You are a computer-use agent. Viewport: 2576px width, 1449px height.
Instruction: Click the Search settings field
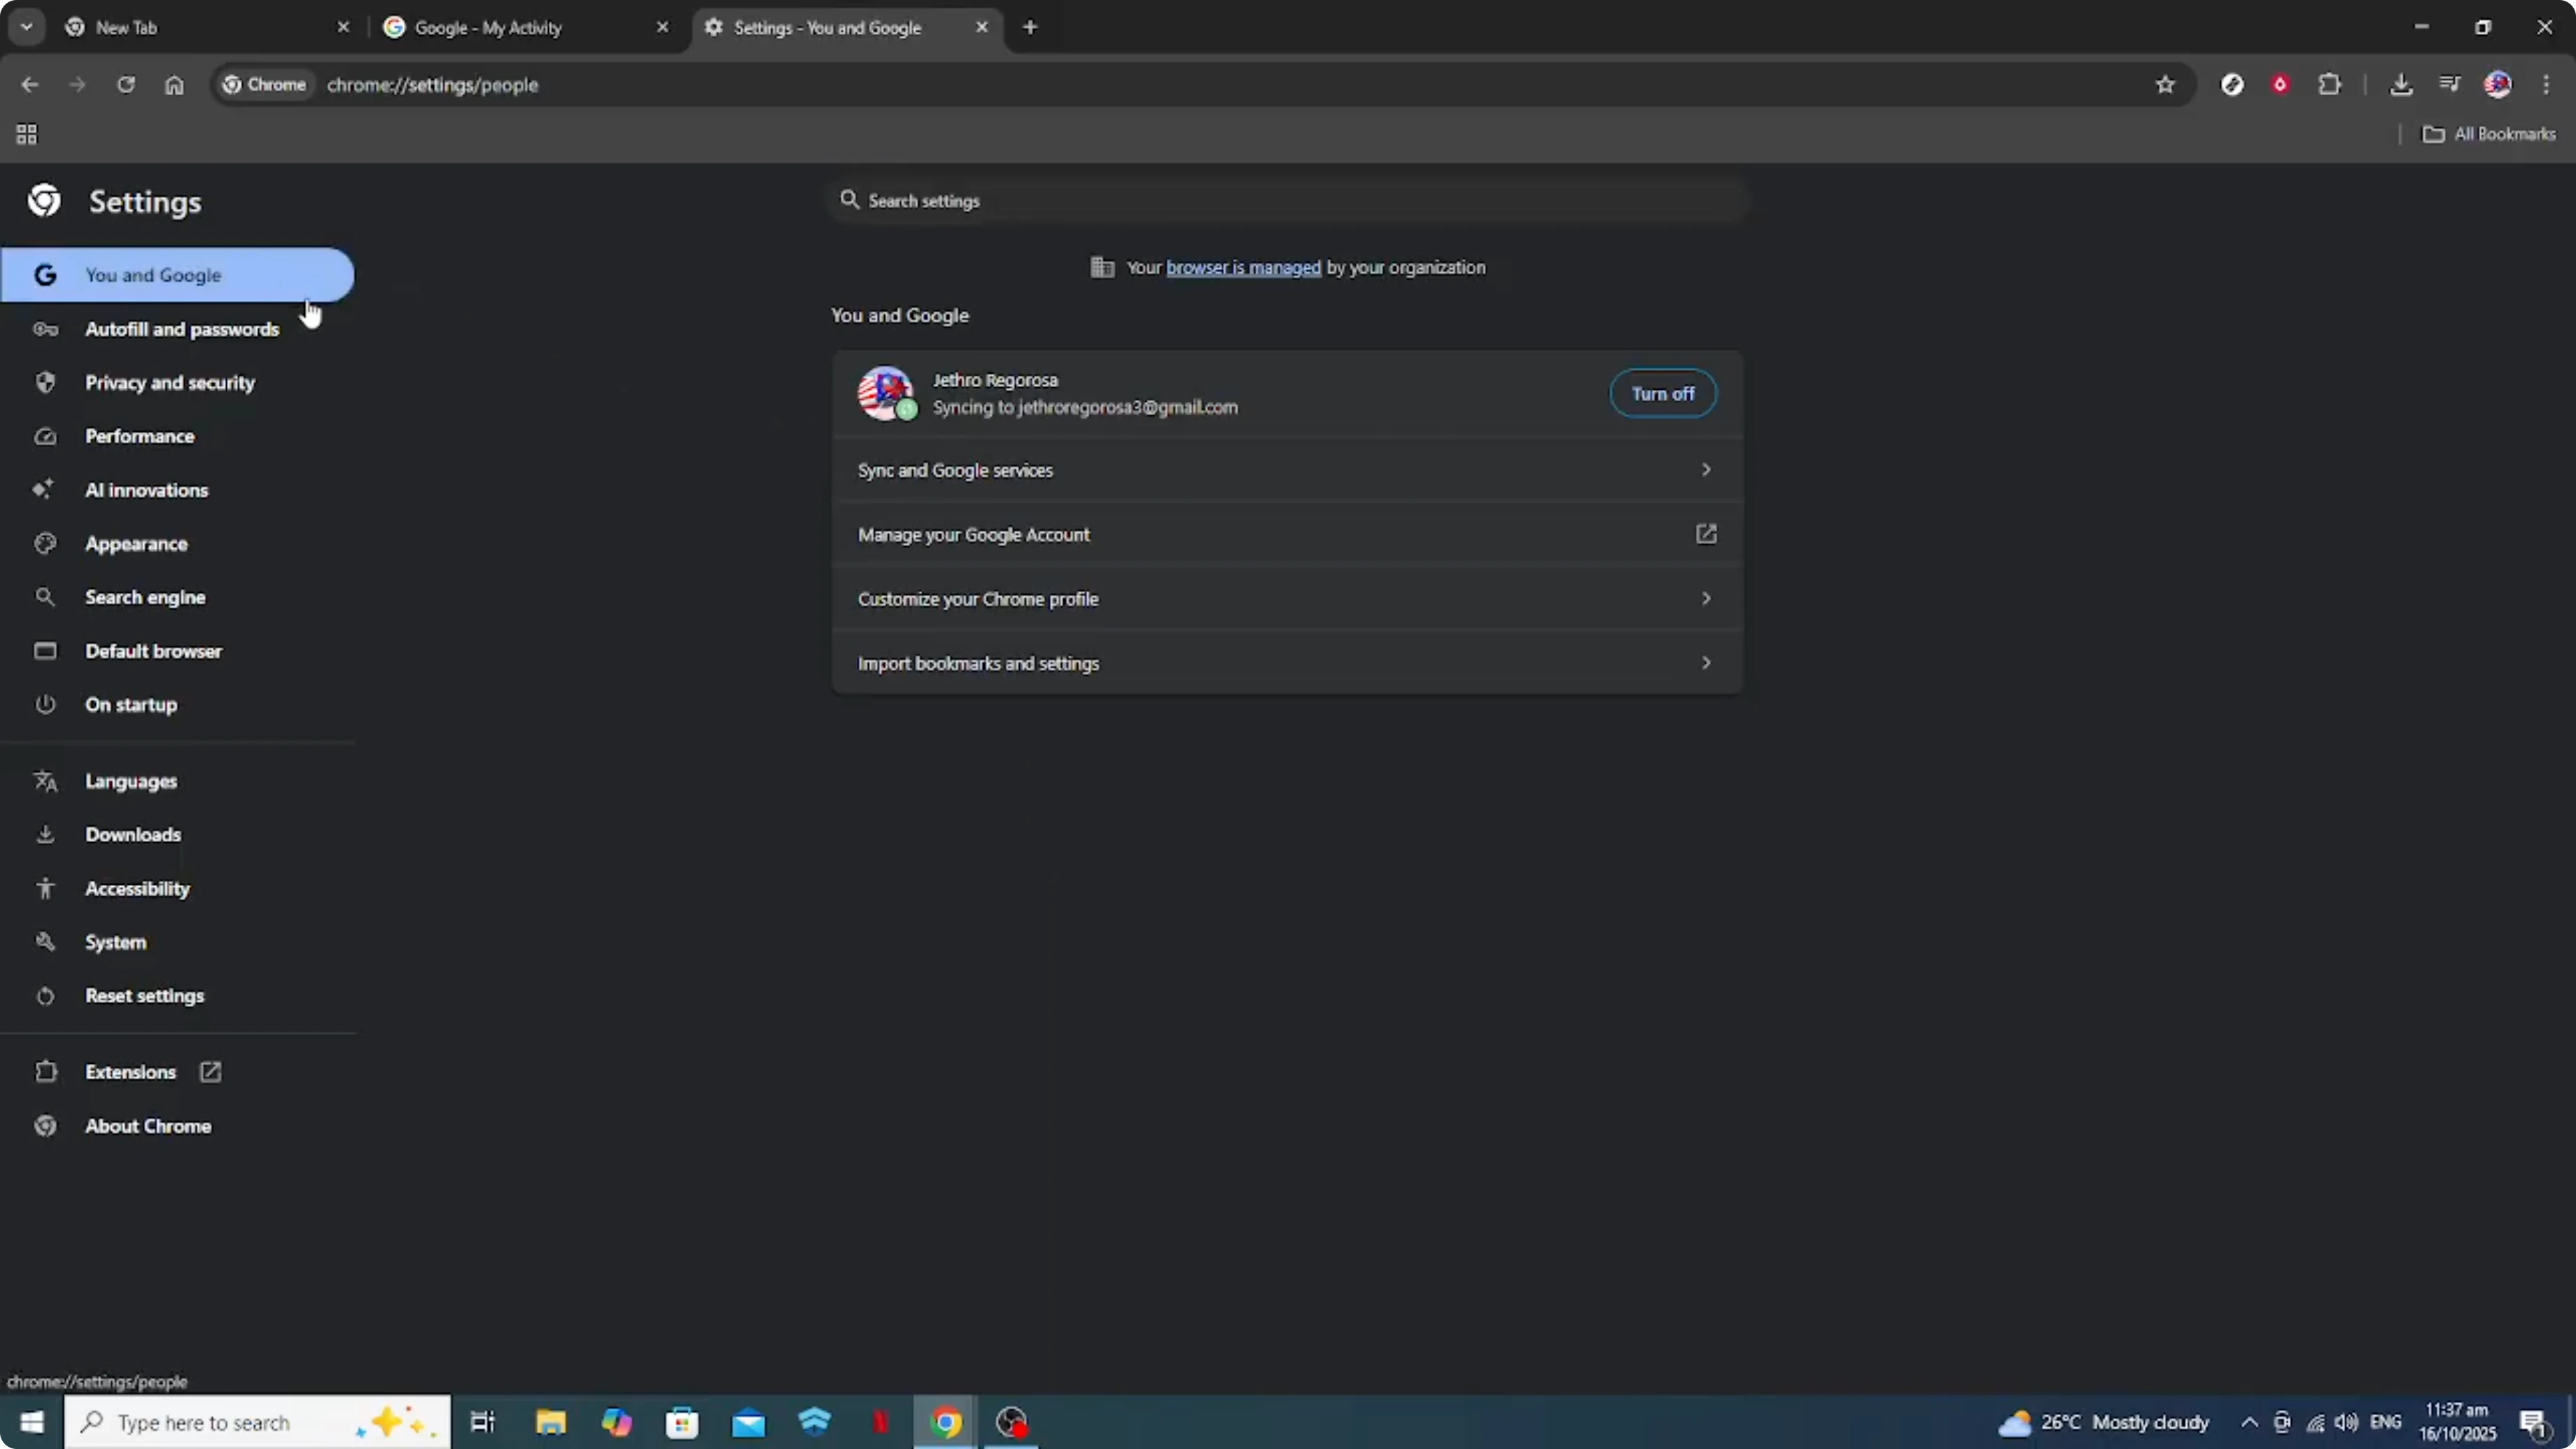point(1288,201)
